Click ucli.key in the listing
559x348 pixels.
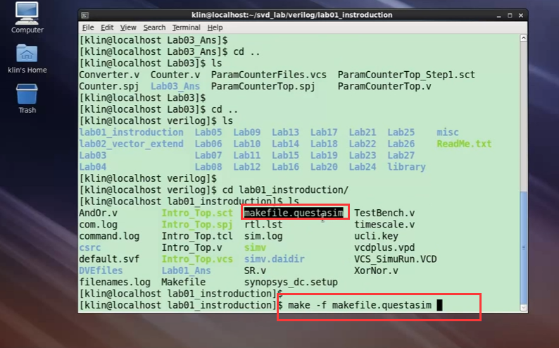(x=376, y=236)
